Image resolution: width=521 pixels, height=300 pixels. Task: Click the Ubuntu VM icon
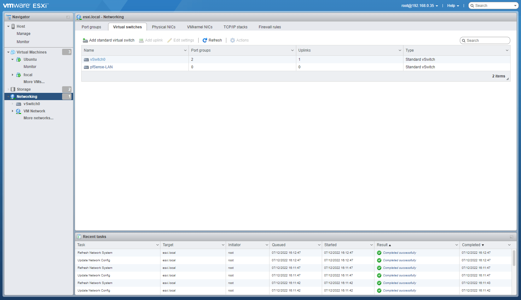click(19, 59)
